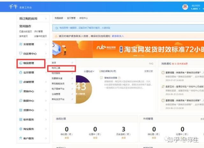Click the 营销中心 megaphone icon

click(21, 91)
